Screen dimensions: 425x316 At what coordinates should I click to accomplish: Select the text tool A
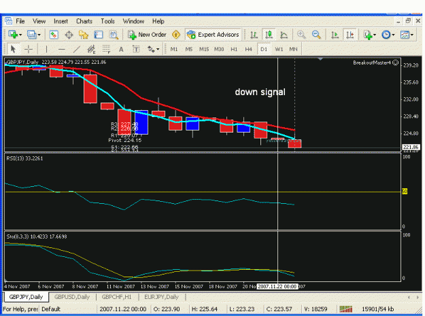tap(121, 50)
